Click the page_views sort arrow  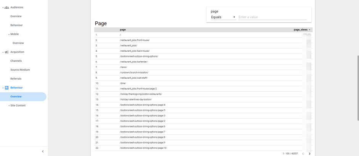[310, 30]
